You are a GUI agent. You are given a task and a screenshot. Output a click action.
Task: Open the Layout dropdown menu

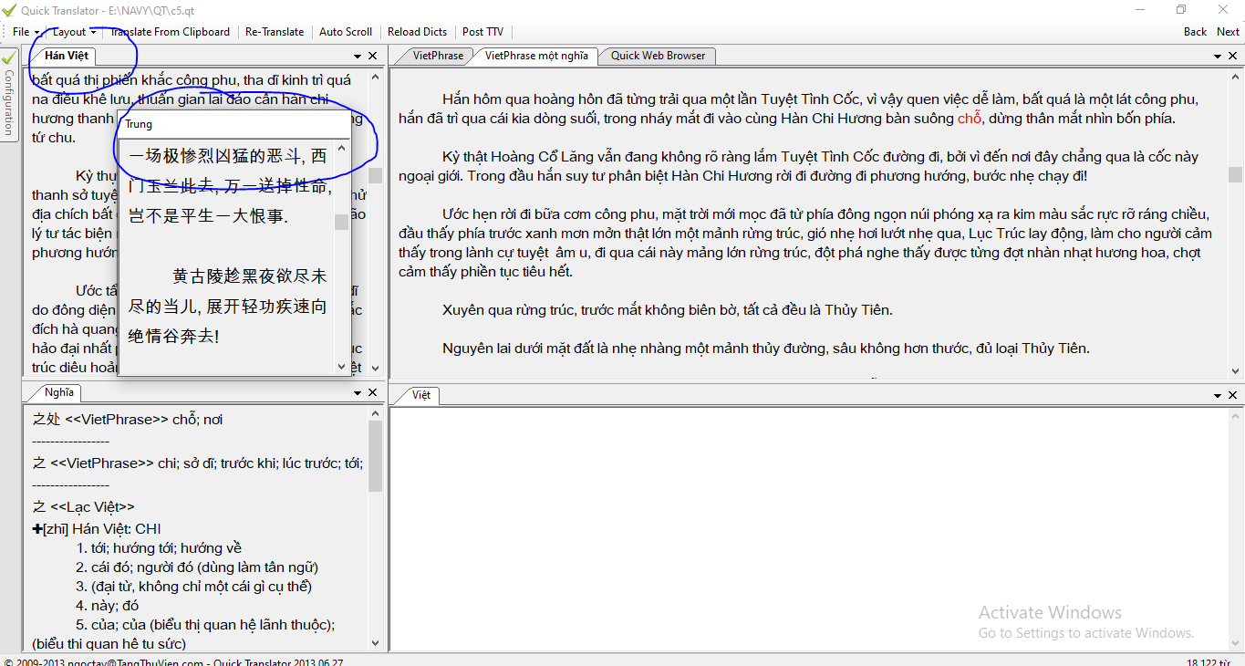pyautogui.click(x=73, y=32)
